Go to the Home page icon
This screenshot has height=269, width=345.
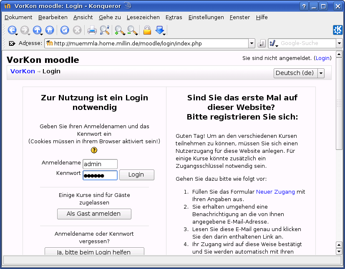pos(50,30)
